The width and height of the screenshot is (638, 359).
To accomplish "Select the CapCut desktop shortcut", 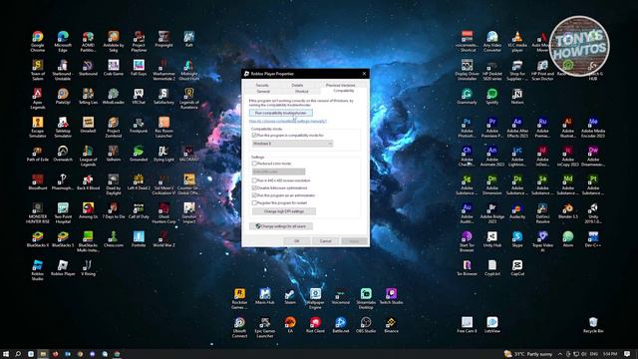I will tap(517, 268).
